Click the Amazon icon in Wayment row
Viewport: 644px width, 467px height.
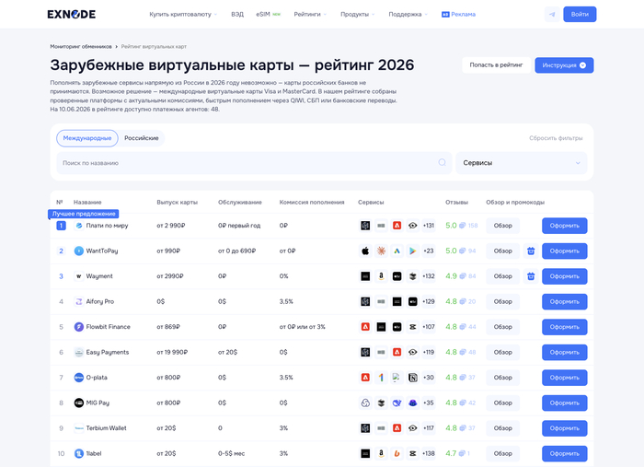point(381,276)
